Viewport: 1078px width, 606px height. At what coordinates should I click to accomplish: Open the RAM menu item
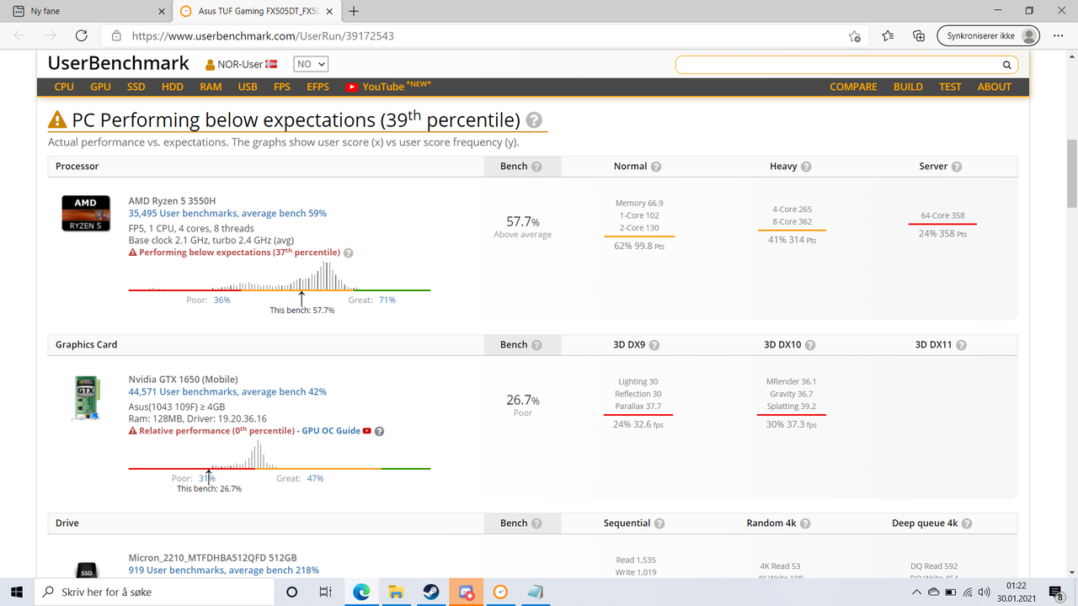point(211,87)
